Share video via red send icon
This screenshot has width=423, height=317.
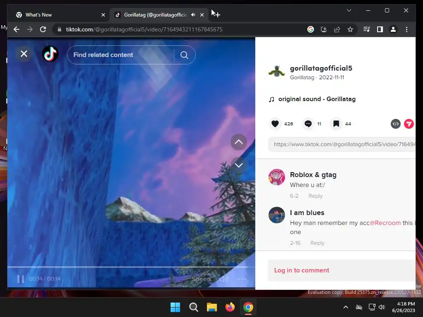point(409,124)
